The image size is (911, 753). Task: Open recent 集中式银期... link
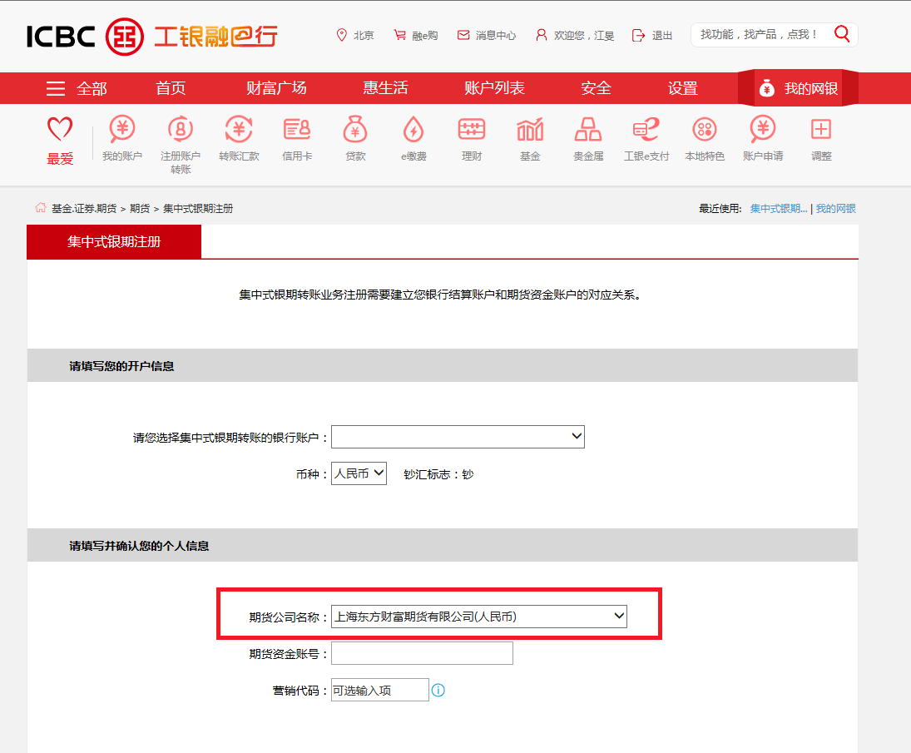(779, 209)
